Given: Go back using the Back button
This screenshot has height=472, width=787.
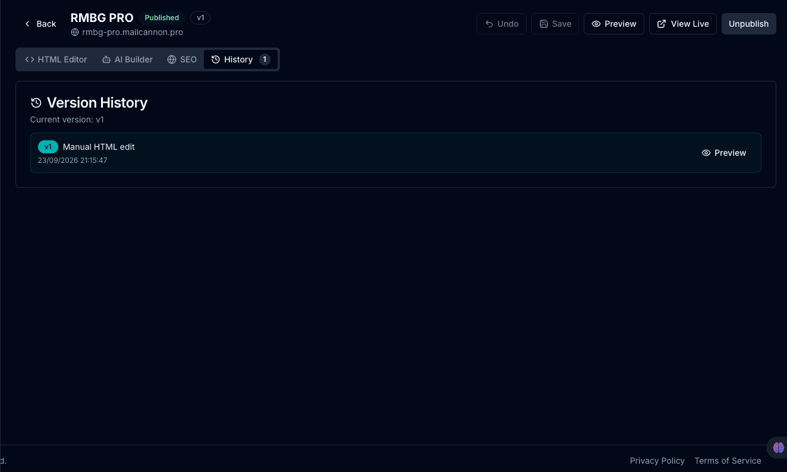Looking at the screenshot, I should pos(40,24).
